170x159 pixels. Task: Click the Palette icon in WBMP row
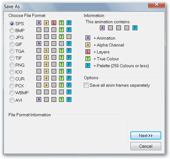[69, 92]
